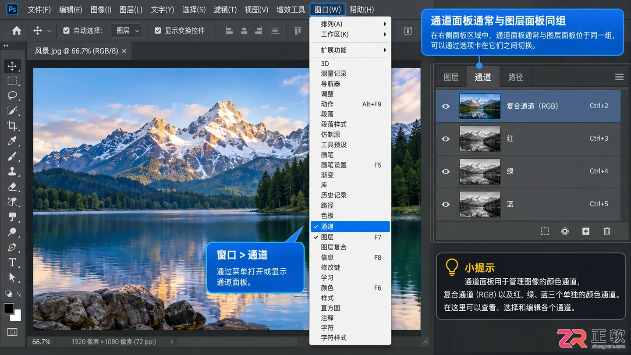Open the Channels panel hamburger menu
The width and height of the screenshot is (631, 355).
point(619,77)
